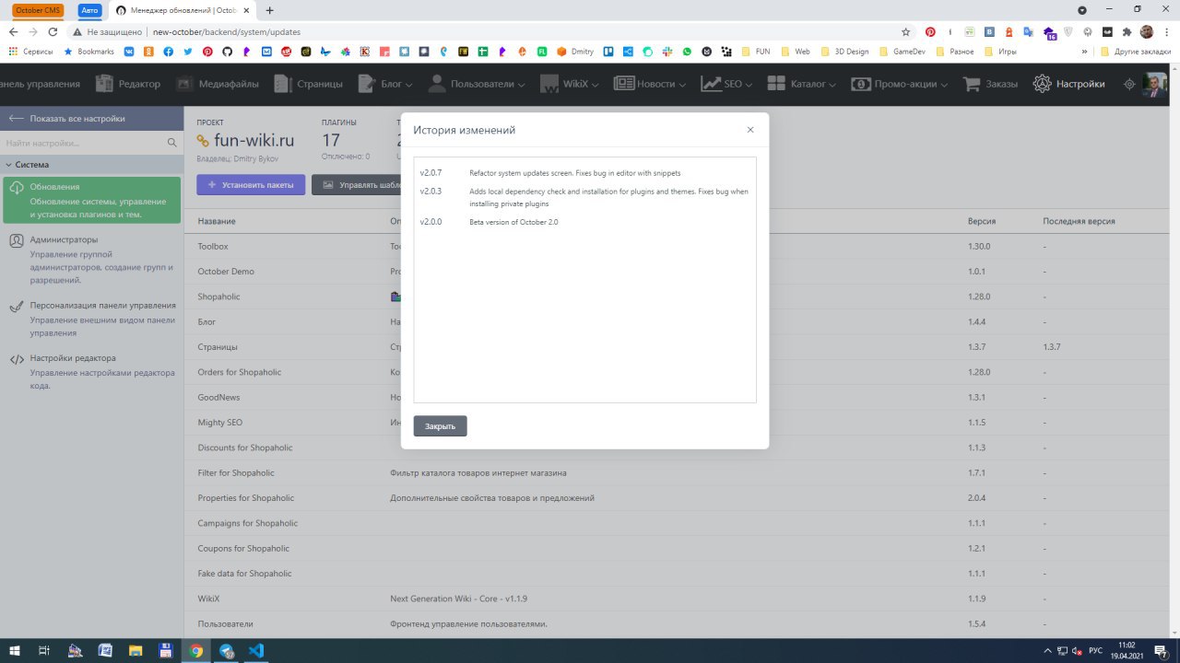Open the Сервисы apps shortcut
The width and height of the screenshot is (1180, 663).
[x=32, y=52]
